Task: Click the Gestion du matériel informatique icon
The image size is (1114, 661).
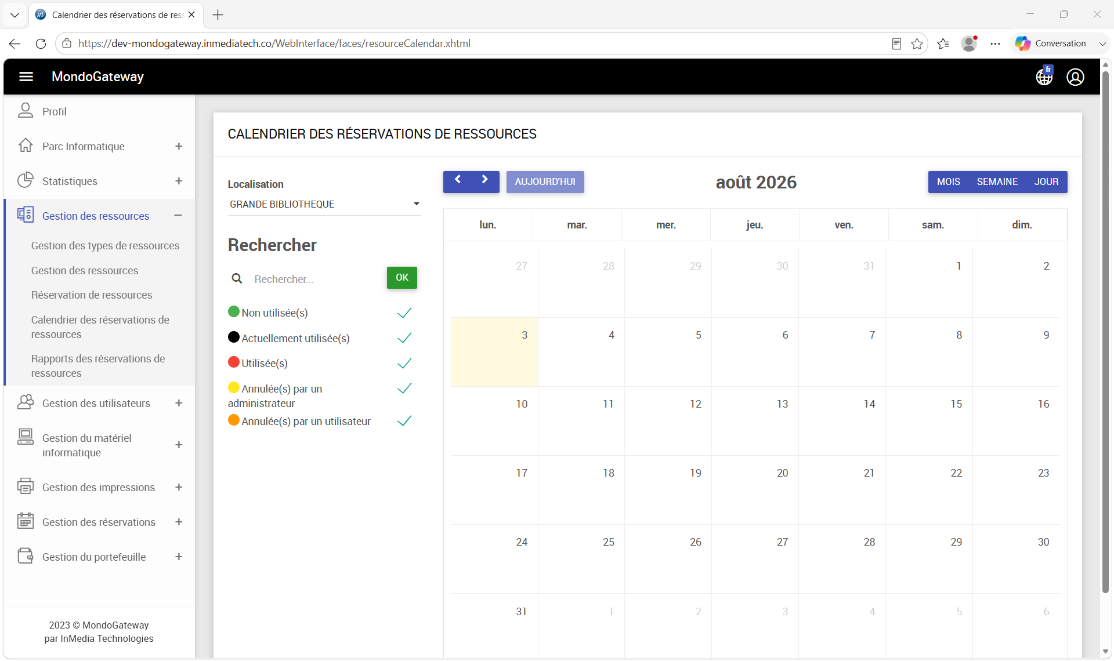Action: point(26,437)
